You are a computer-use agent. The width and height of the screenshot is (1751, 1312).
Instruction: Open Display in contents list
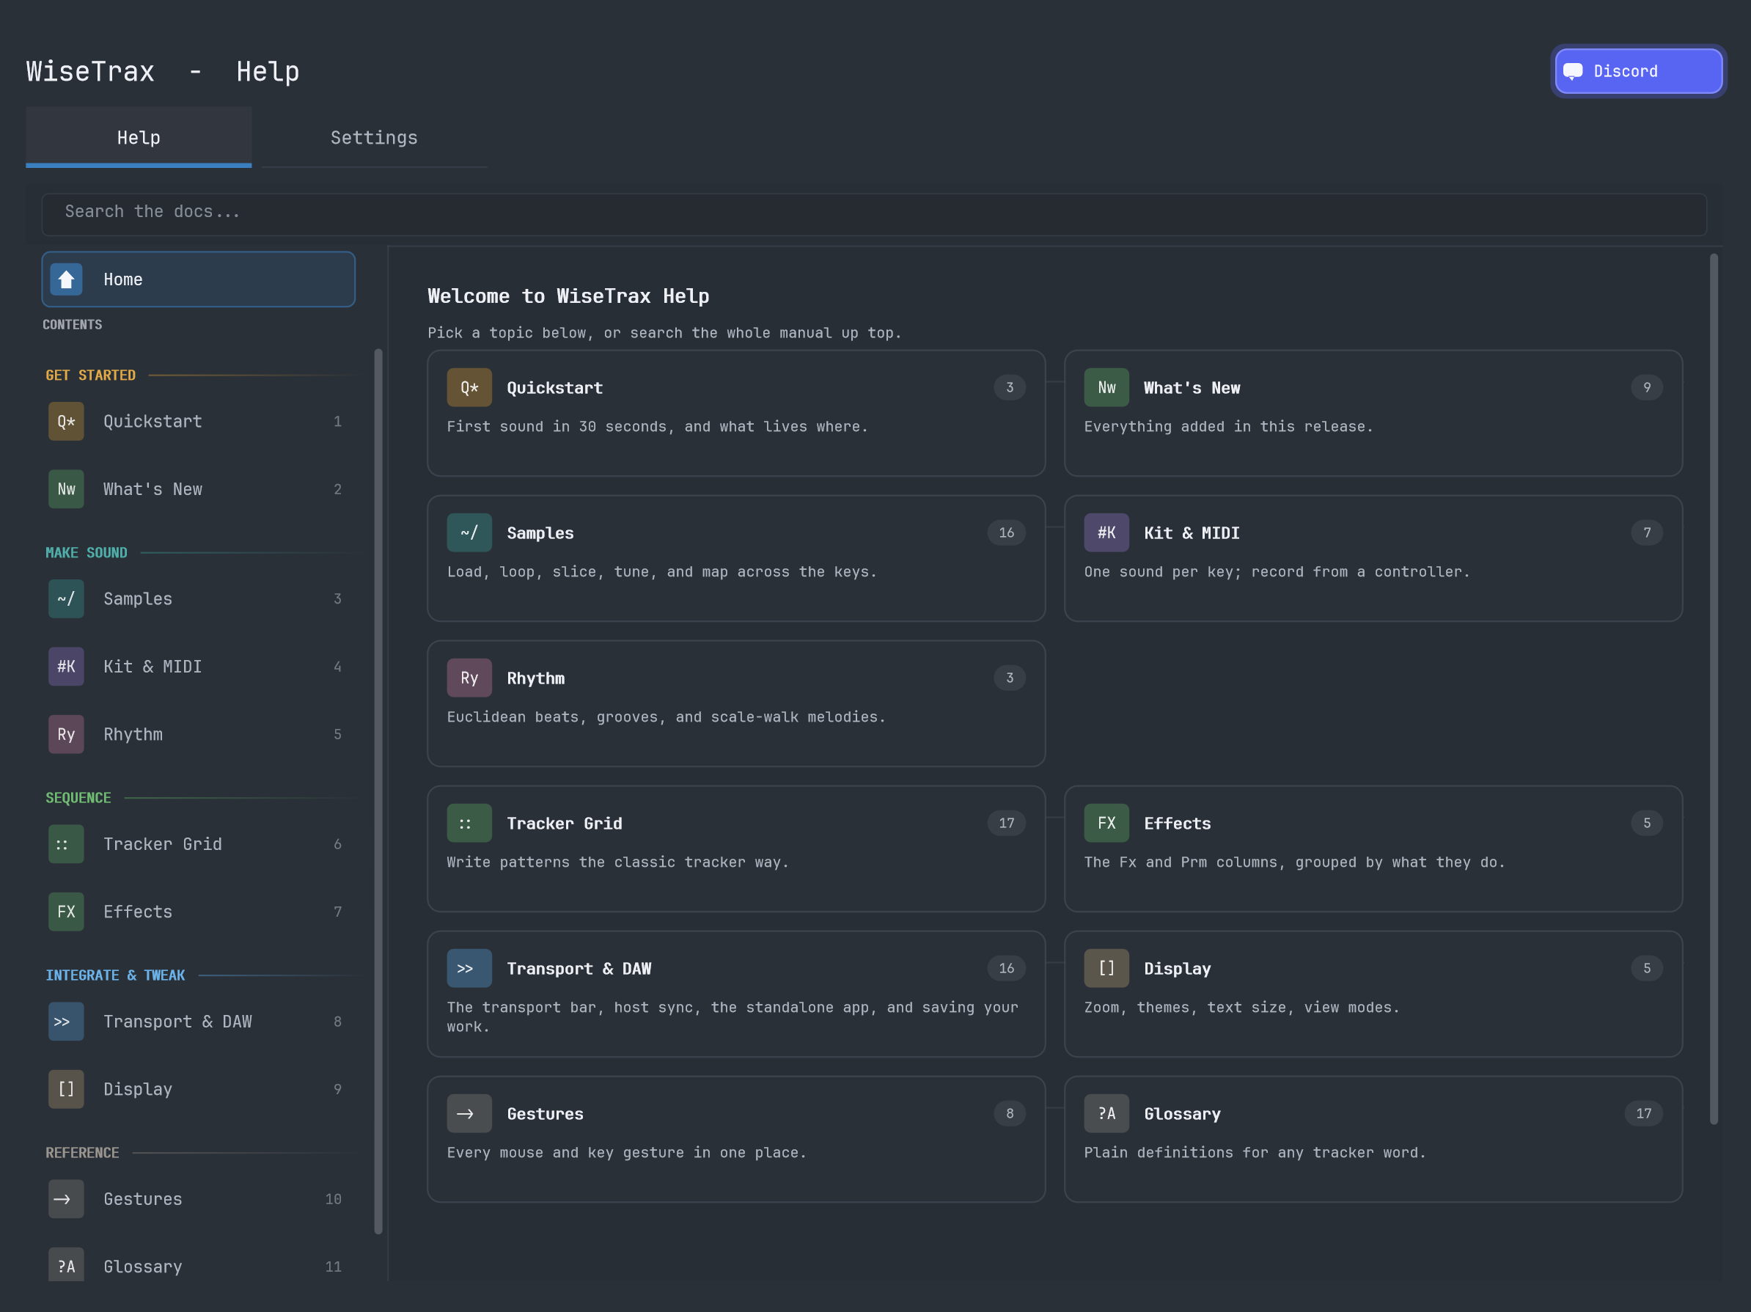(198, 1089)
